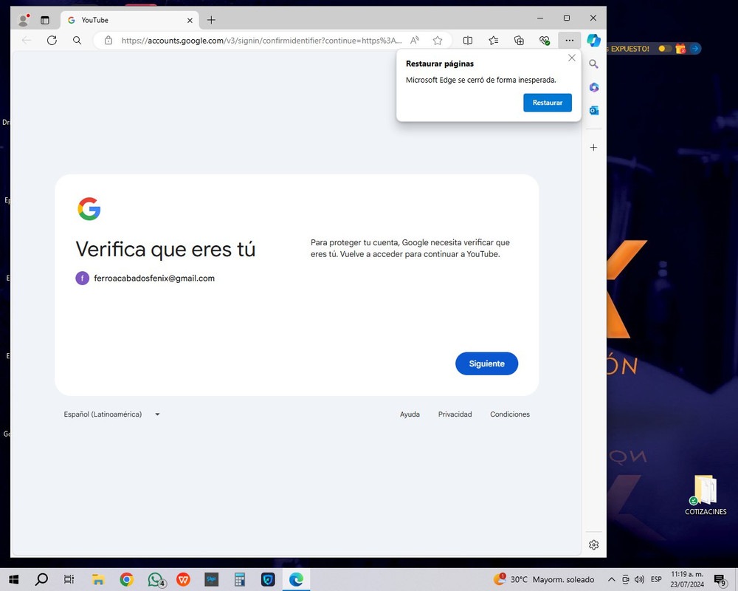The height and width of the screenshot is (591, 738).
Task: Click the Siguiente button
Action: (486, 364)
